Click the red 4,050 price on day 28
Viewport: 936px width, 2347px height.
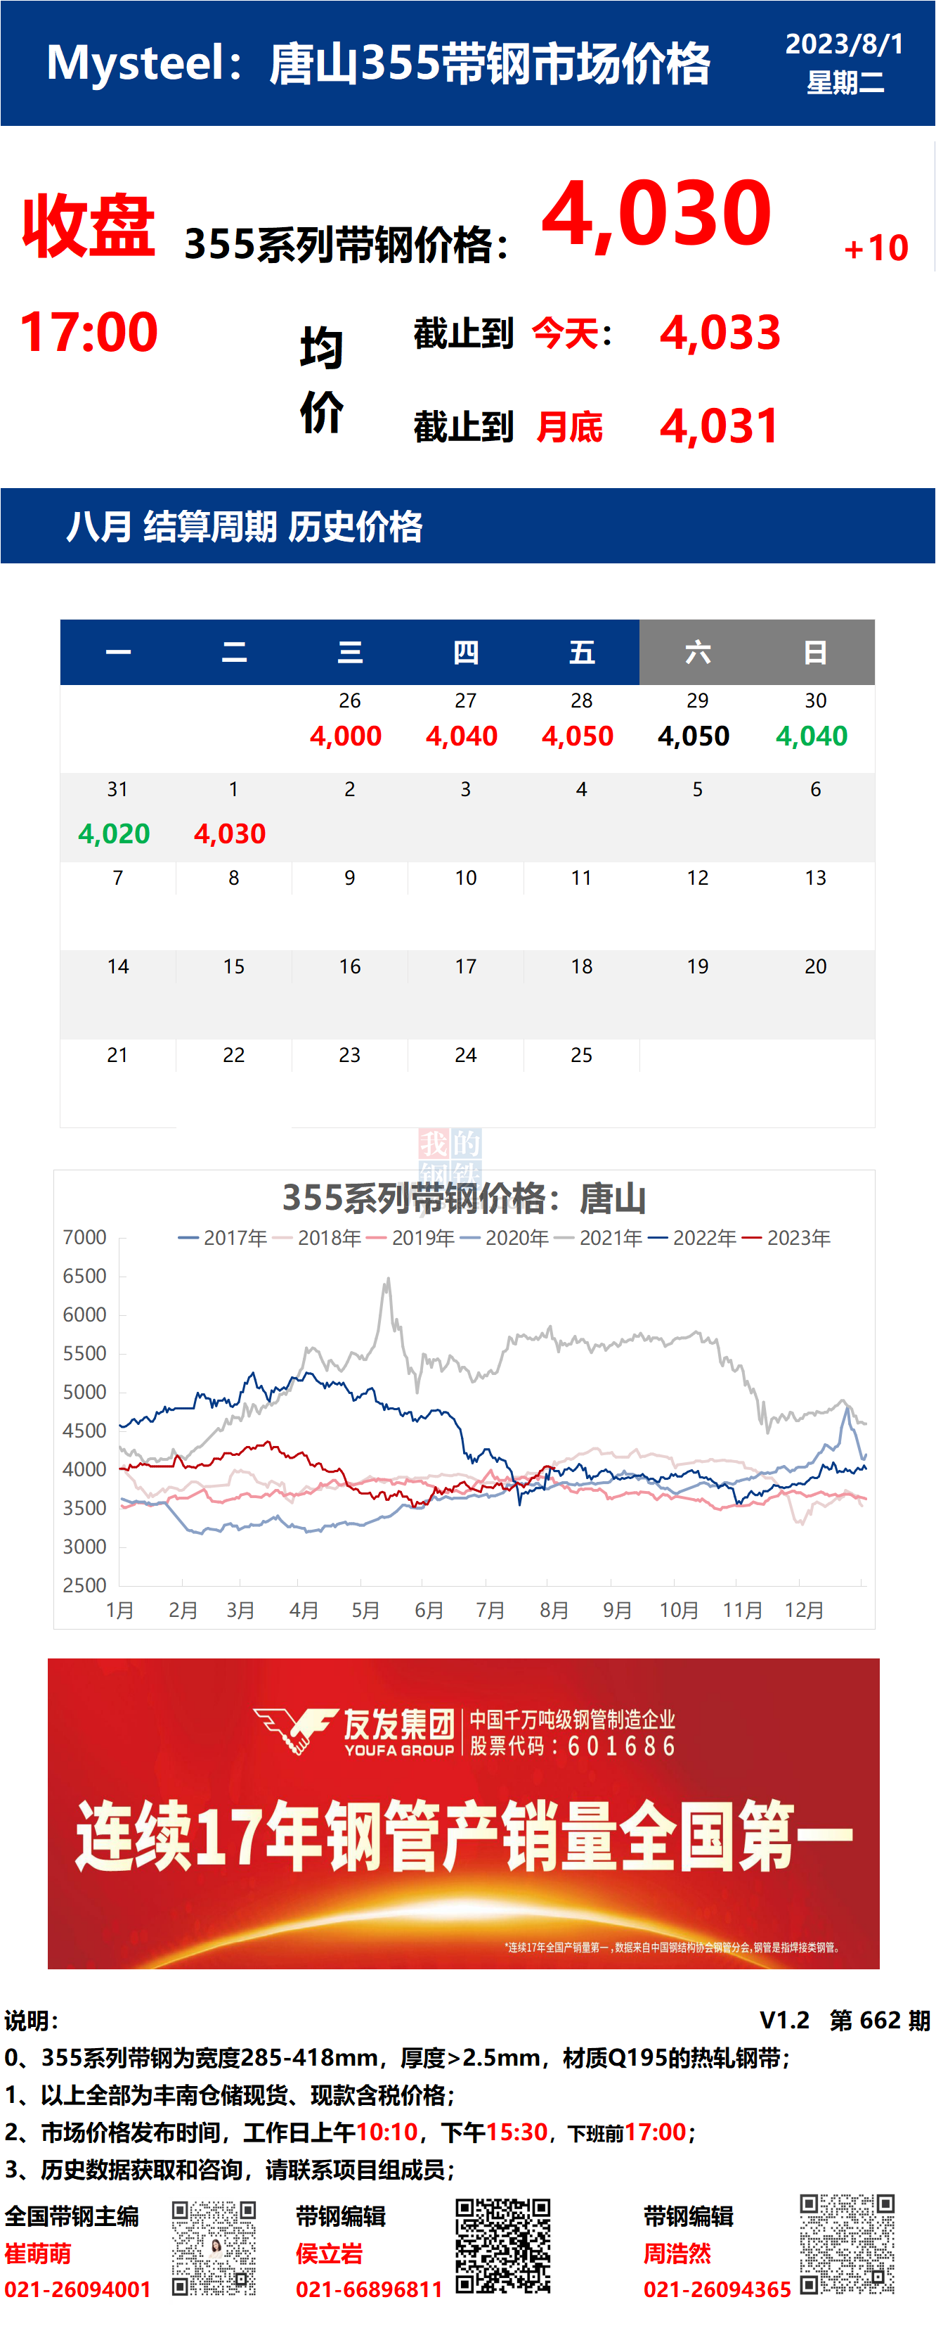[x=577, y=736]
